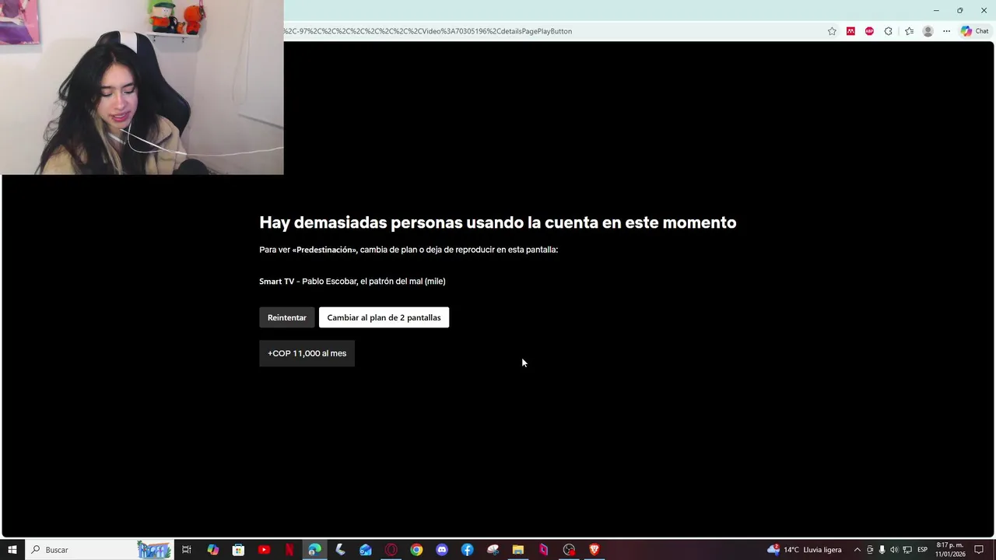Open Outlook mail from the taskbar
Viewport: 996px width, 560px height.
point(366,550)
